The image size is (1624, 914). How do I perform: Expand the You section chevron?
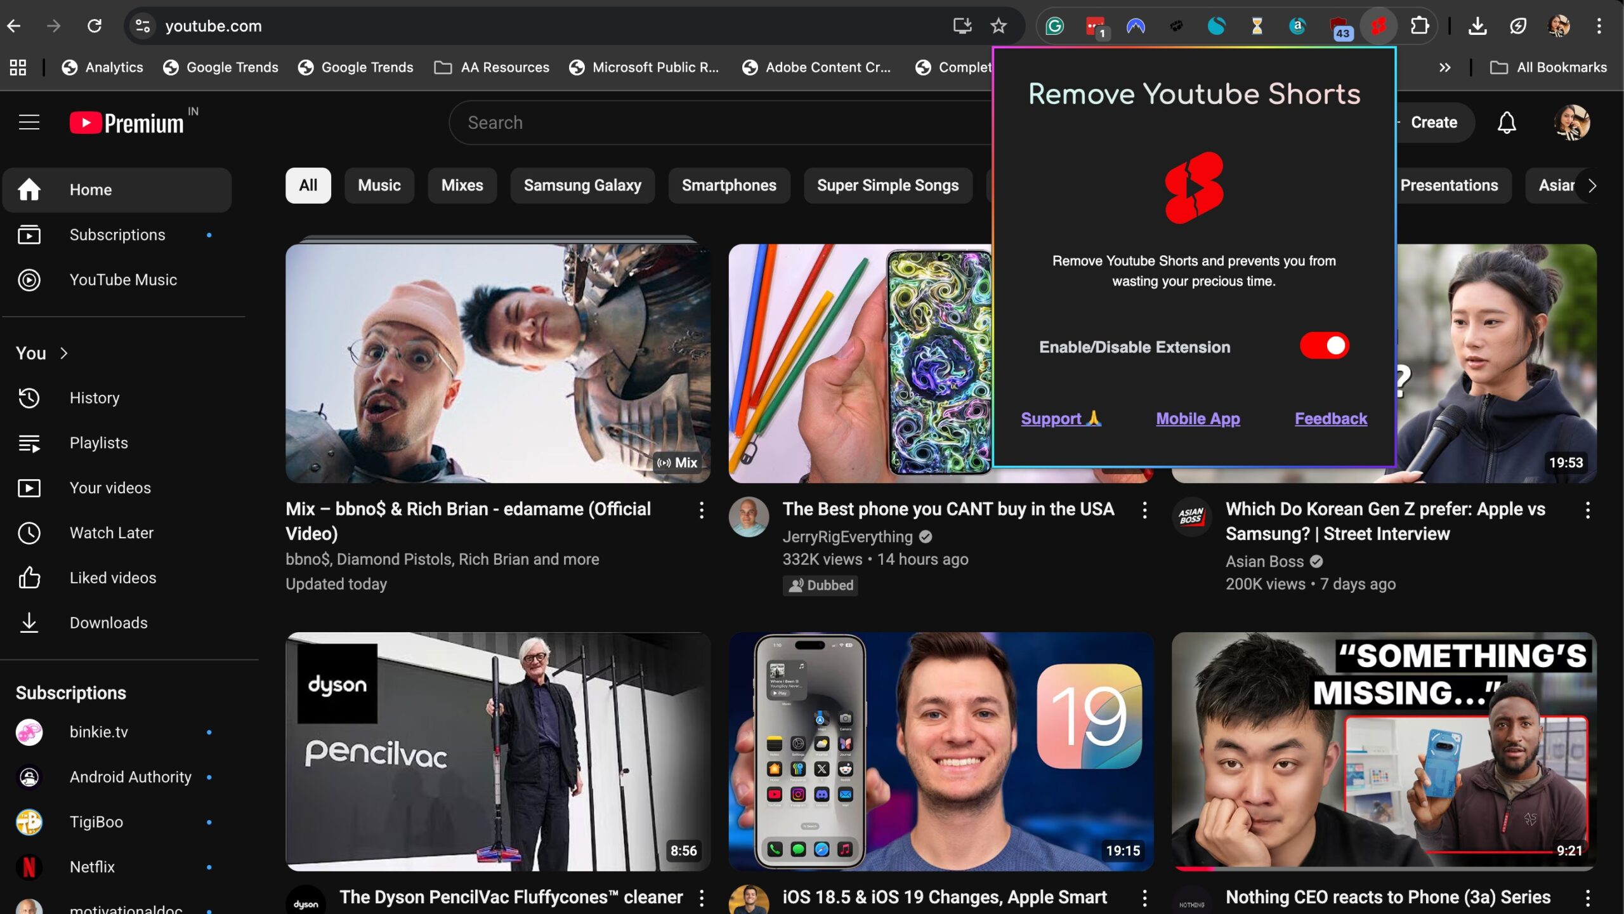(x=63, y=353)
